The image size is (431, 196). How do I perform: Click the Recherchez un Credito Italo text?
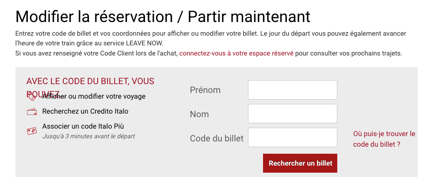tap(85, 111)
